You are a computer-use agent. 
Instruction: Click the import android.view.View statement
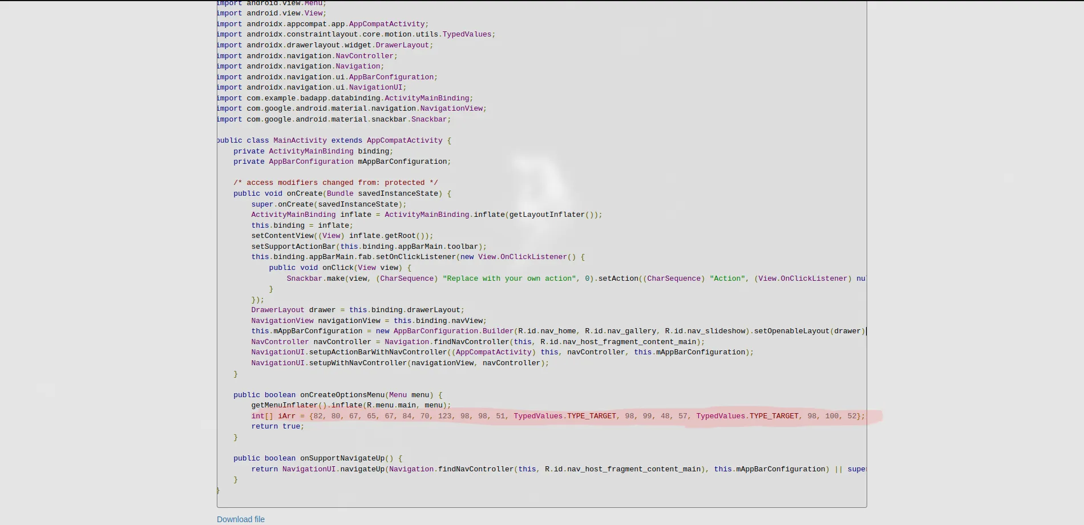[x=270, y=13]
